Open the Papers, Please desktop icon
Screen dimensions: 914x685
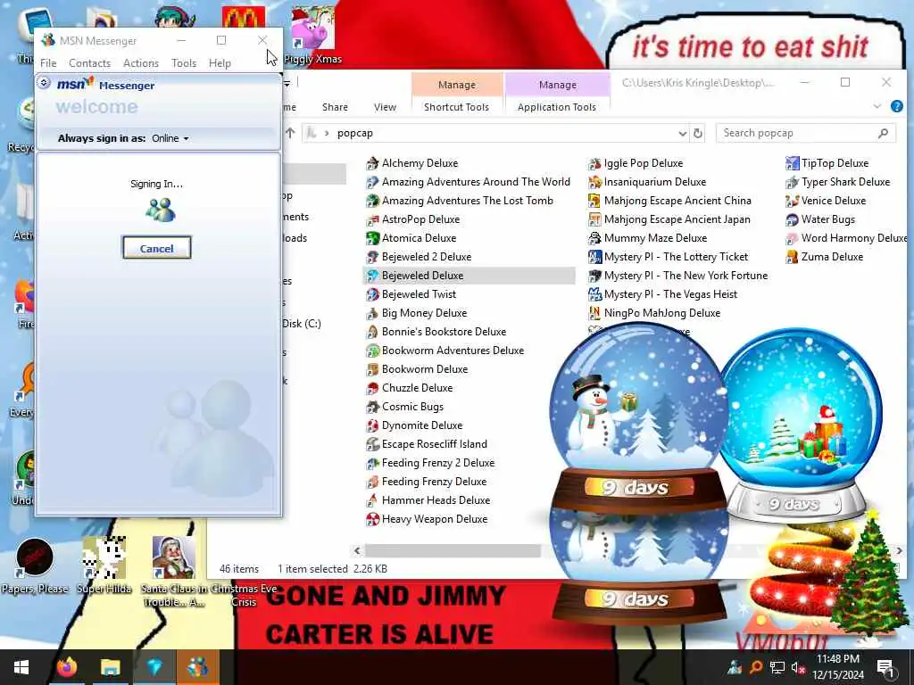tap(35, 565)
